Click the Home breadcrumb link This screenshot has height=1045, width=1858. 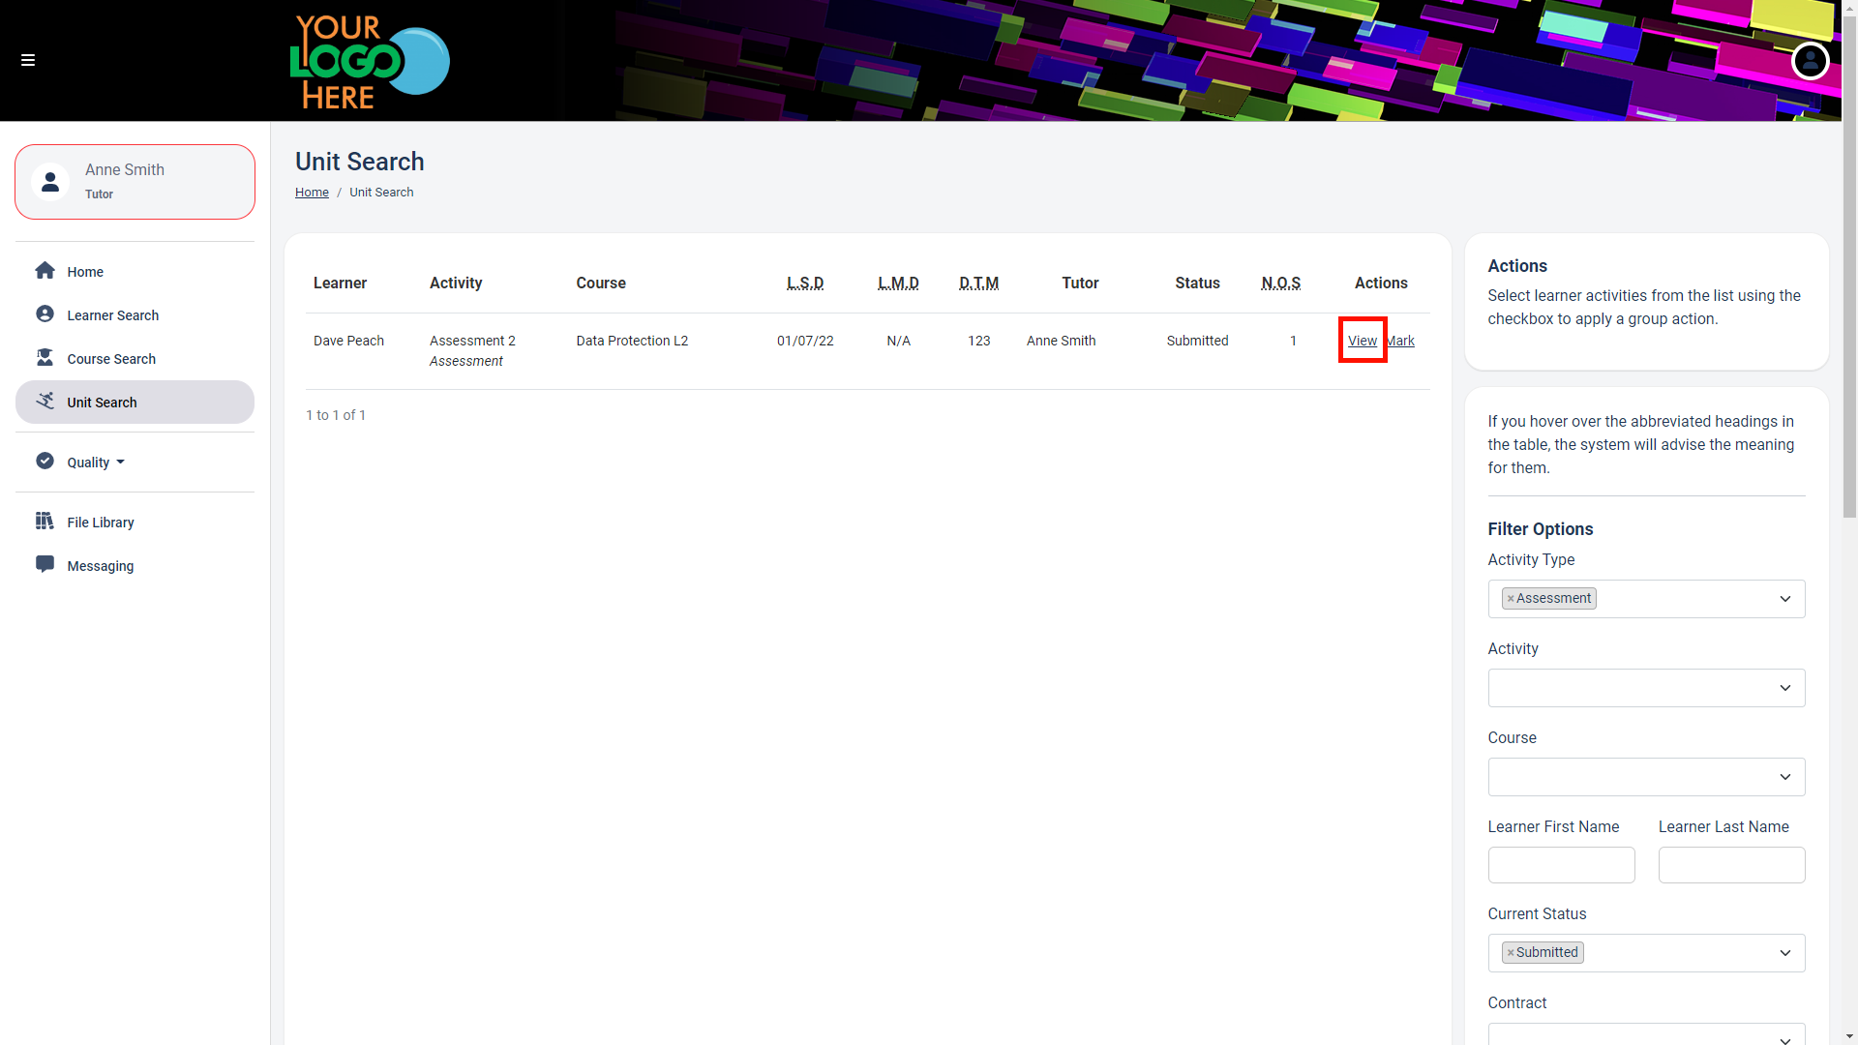[312, 193]
